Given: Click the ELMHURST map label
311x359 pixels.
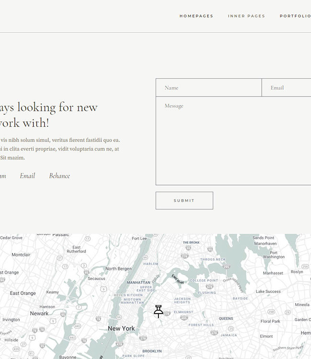Looking at the screenshot, I should click(184, 312).
